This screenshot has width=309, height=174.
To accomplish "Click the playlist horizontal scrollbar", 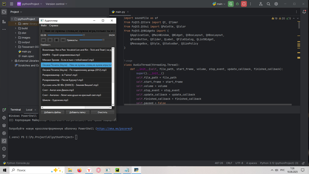I will (76, 108).
